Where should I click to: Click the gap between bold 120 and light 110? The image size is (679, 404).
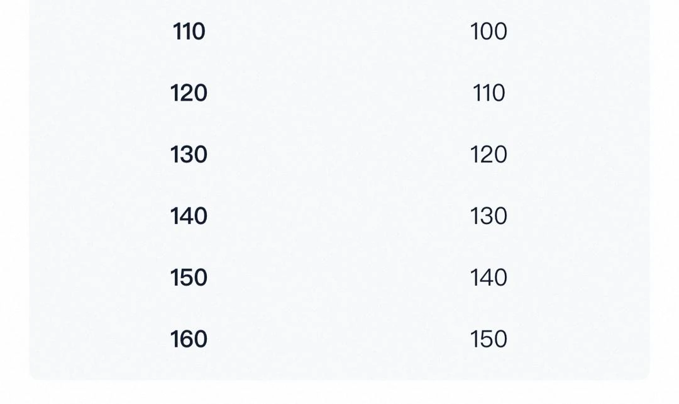tap(339, 93)
